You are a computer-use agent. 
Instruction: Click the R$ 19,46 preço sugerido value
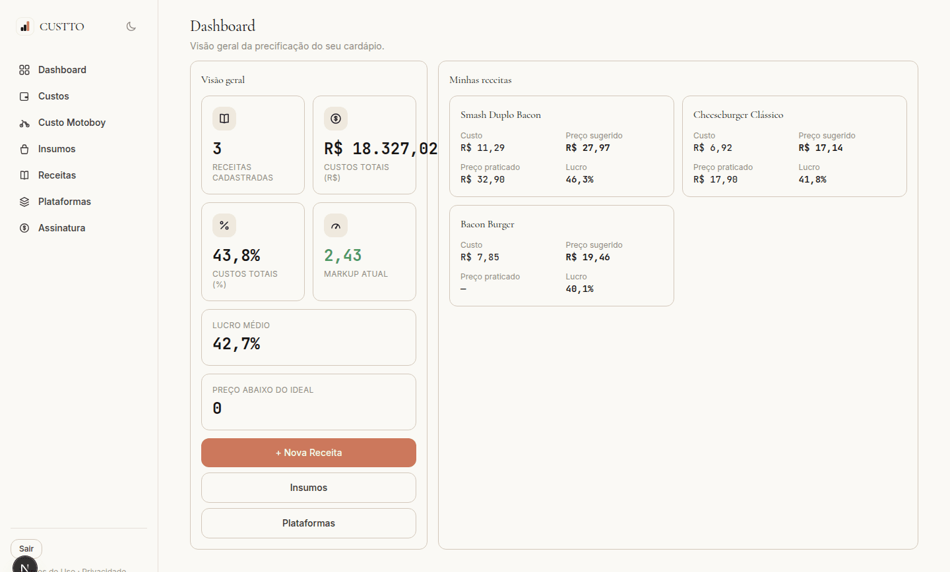[x=588, y=257]
